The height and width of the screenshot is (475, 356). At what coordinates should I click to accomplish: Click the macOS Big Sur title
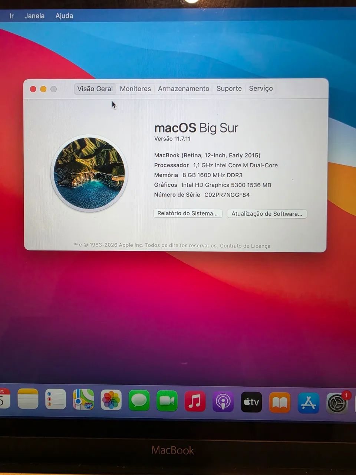(x=196, y=128)
